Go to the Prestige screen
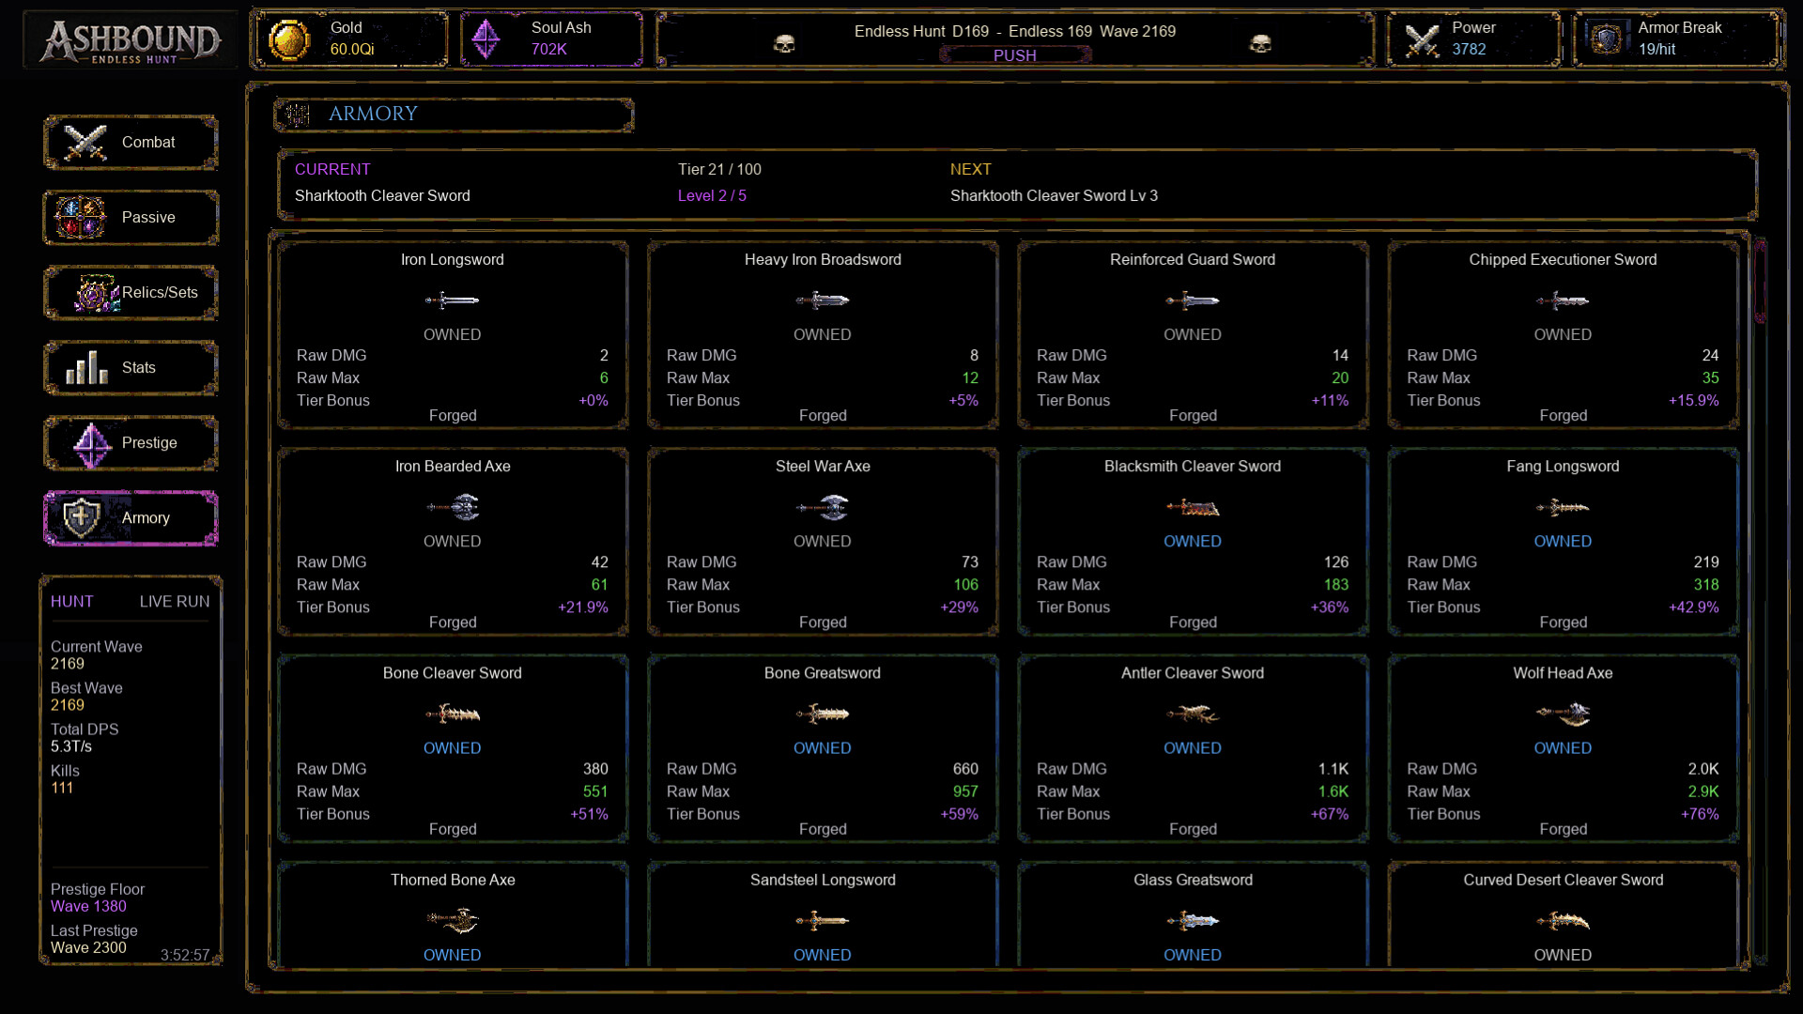 pyautogui.click(x=131, y=443)
